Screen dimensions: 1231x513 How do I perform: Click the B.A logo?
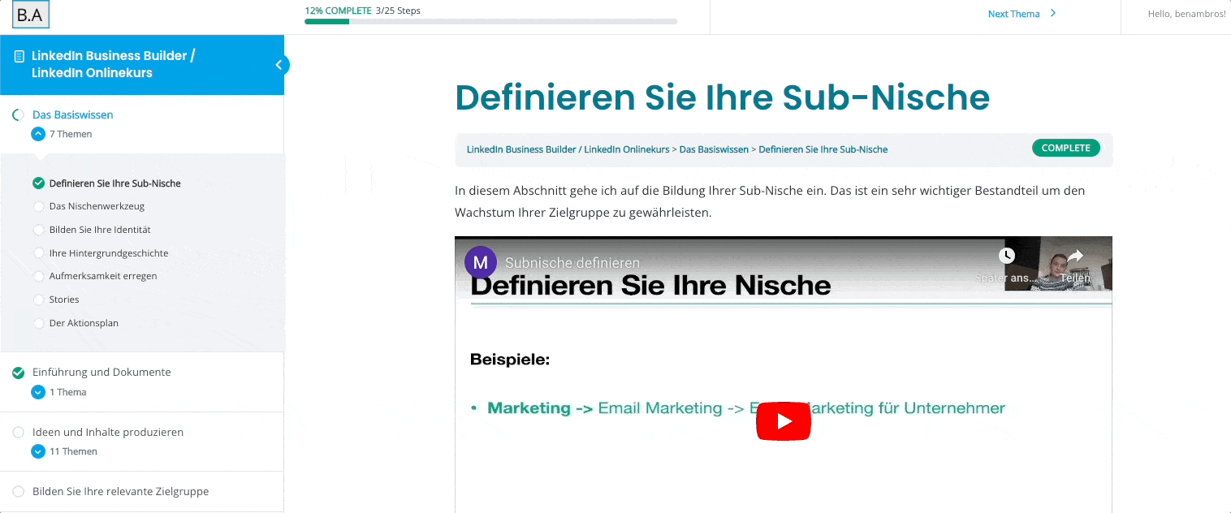[x=31, y=15]
